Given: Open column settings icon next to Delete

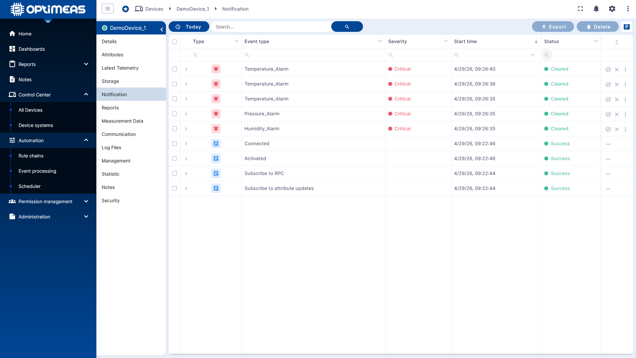Looking at the screenshot, I should (x=627, y=27).
